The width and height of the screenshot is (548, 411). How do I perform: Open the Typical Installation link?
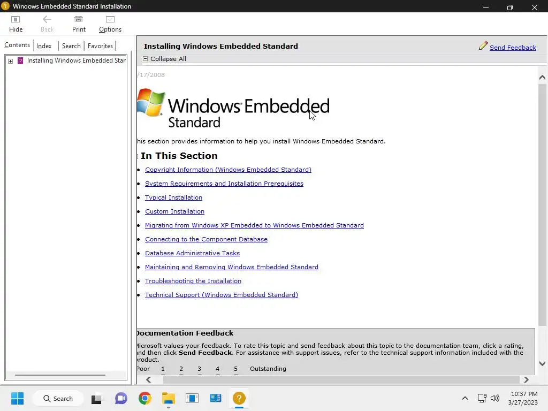click(174, 197)
